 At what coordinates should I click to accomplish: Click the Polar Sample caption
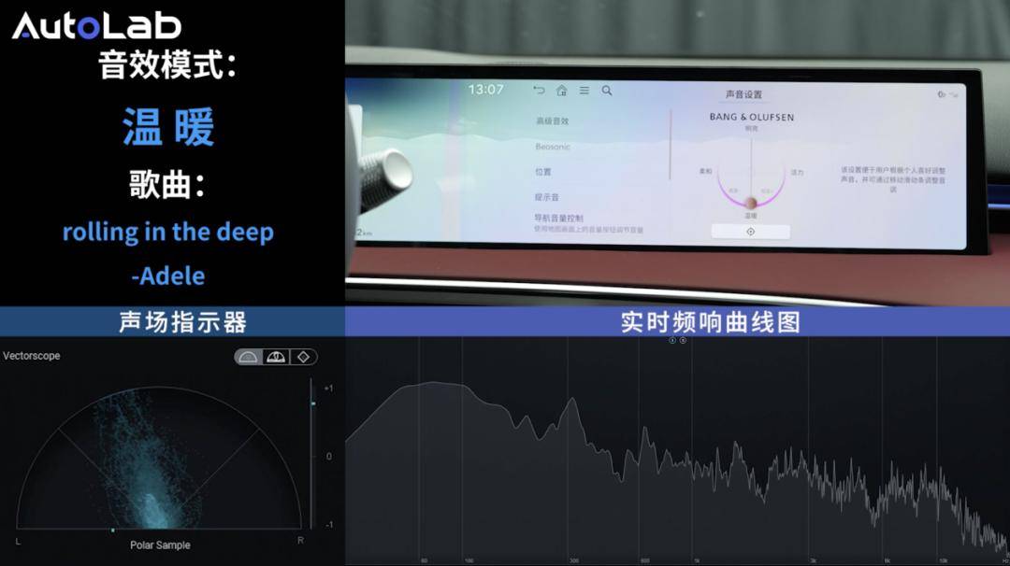pos(160,545)
